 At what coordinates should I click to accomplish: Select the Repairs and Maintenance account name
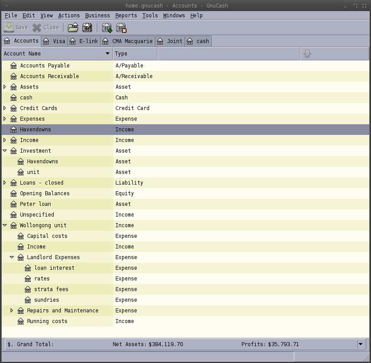pos(63,311)
